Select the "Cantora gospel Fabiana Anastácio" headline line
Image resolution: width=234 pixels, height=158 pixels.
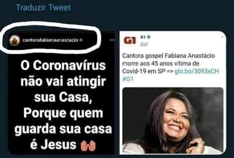(x=169, y=56)
